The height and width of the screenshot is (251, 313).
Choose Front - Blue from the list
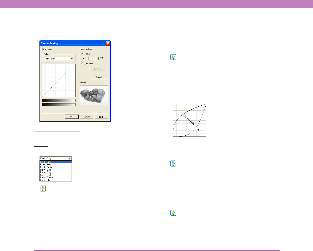(x=55, y=170)
